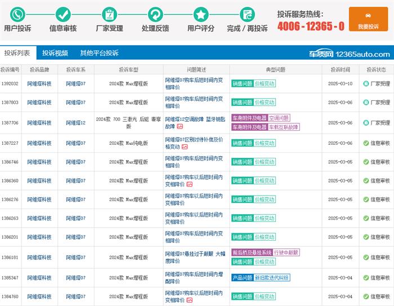This screenshot has width=394, height=306.
Task: Click complaint number 1392032
Action: coord(10,83)
